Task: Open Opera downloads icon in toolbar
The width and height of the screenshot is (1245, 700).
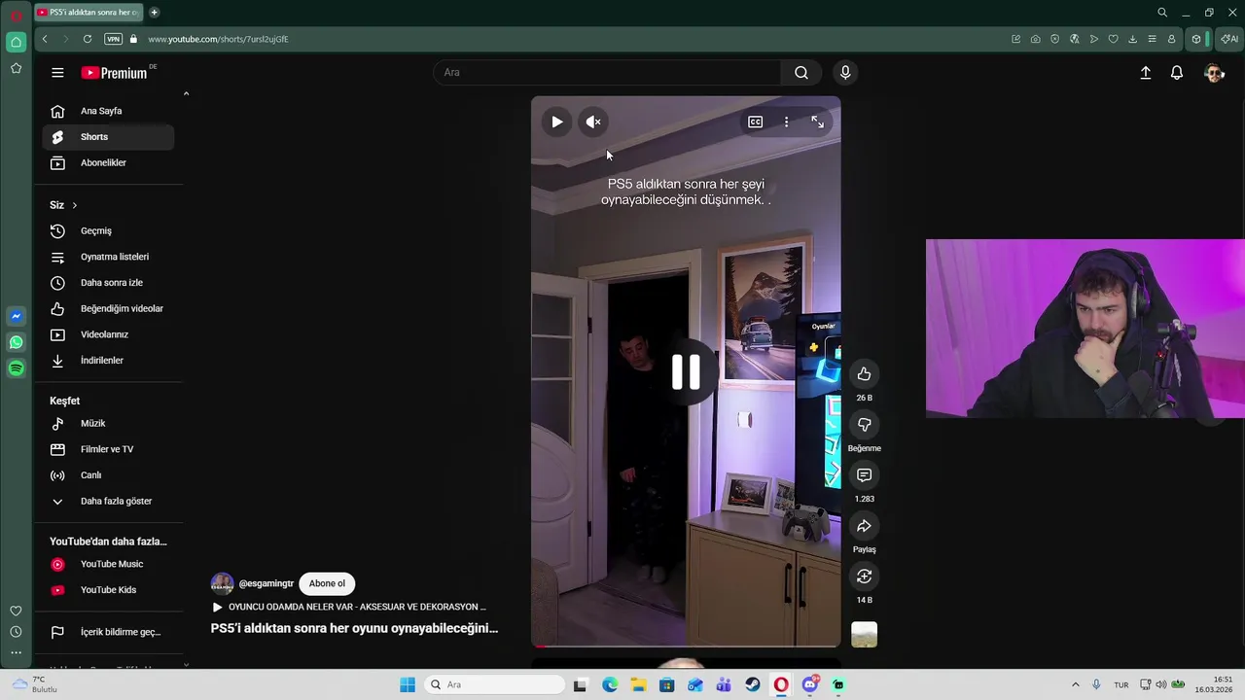Action: pos(1132,39)
